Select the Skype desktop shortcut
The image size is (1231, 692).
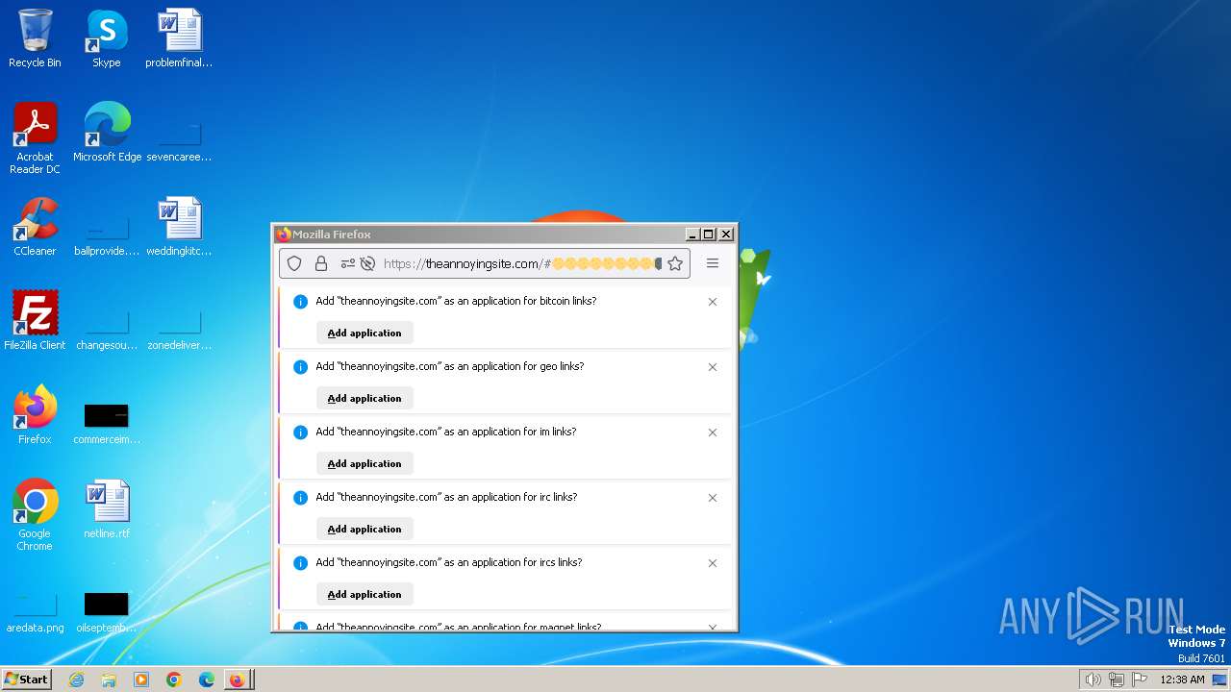pyautogui.click(x=107, y=38)
